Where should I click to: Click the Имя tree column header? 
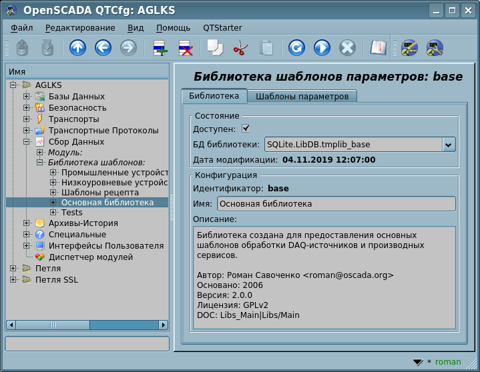pyautogui.click(x=87, y=72)
